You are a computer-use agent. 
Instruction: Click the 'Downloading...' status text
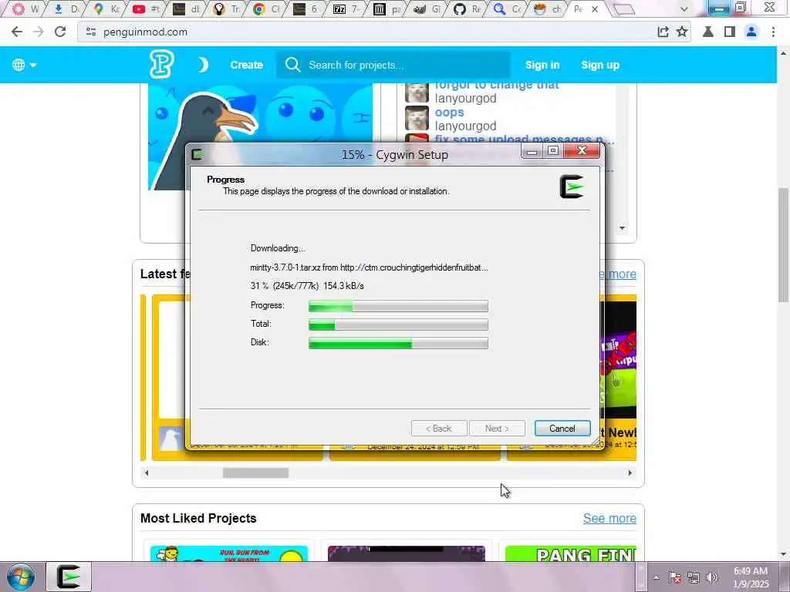coord(278,248)
